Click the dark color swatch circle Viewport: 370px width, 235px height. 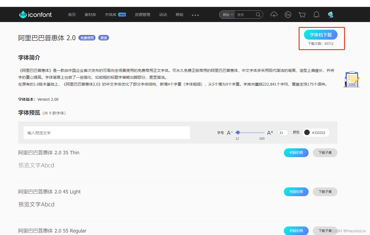point(307,133)
